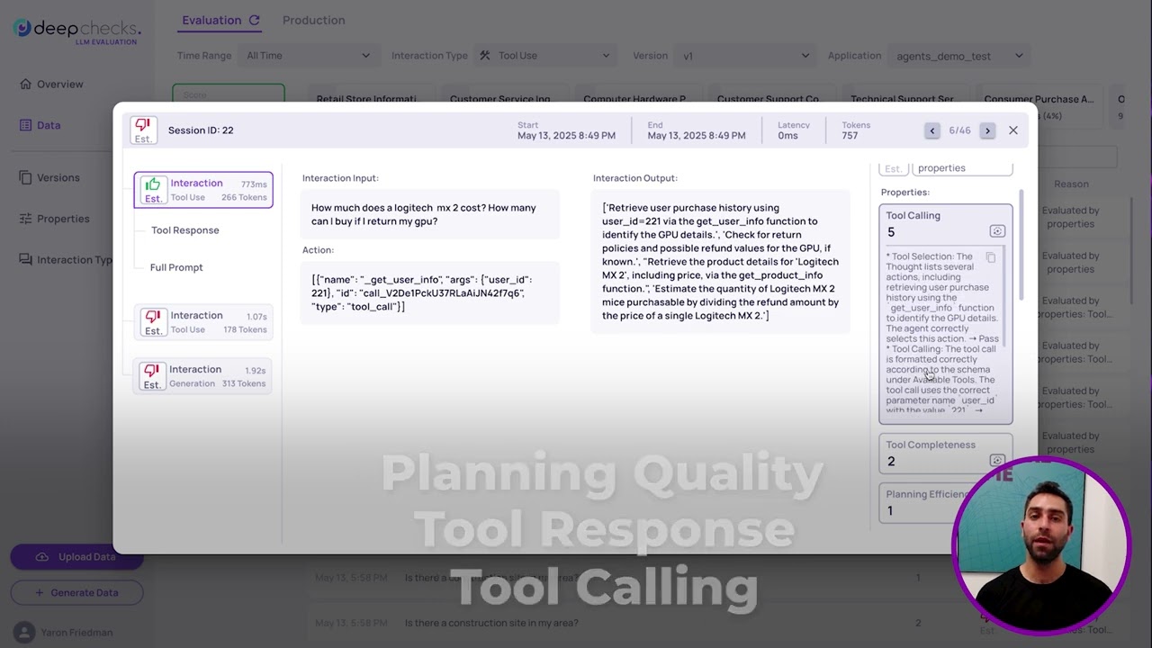Click thumbs-down Est. icon on Generation interaction

pos(152,376)
